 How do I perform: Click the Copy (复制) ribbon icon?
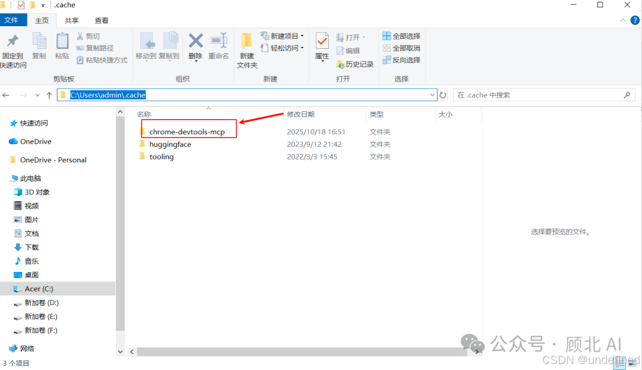coord(39,42)
